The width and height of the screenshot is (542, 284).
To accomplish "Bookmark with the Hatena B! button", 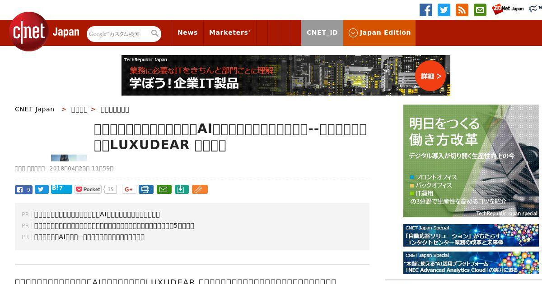I will [x=61, y=189].
